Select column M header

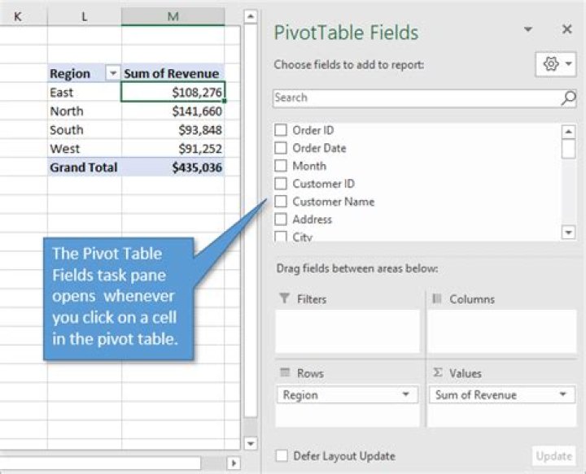(173, 16)
